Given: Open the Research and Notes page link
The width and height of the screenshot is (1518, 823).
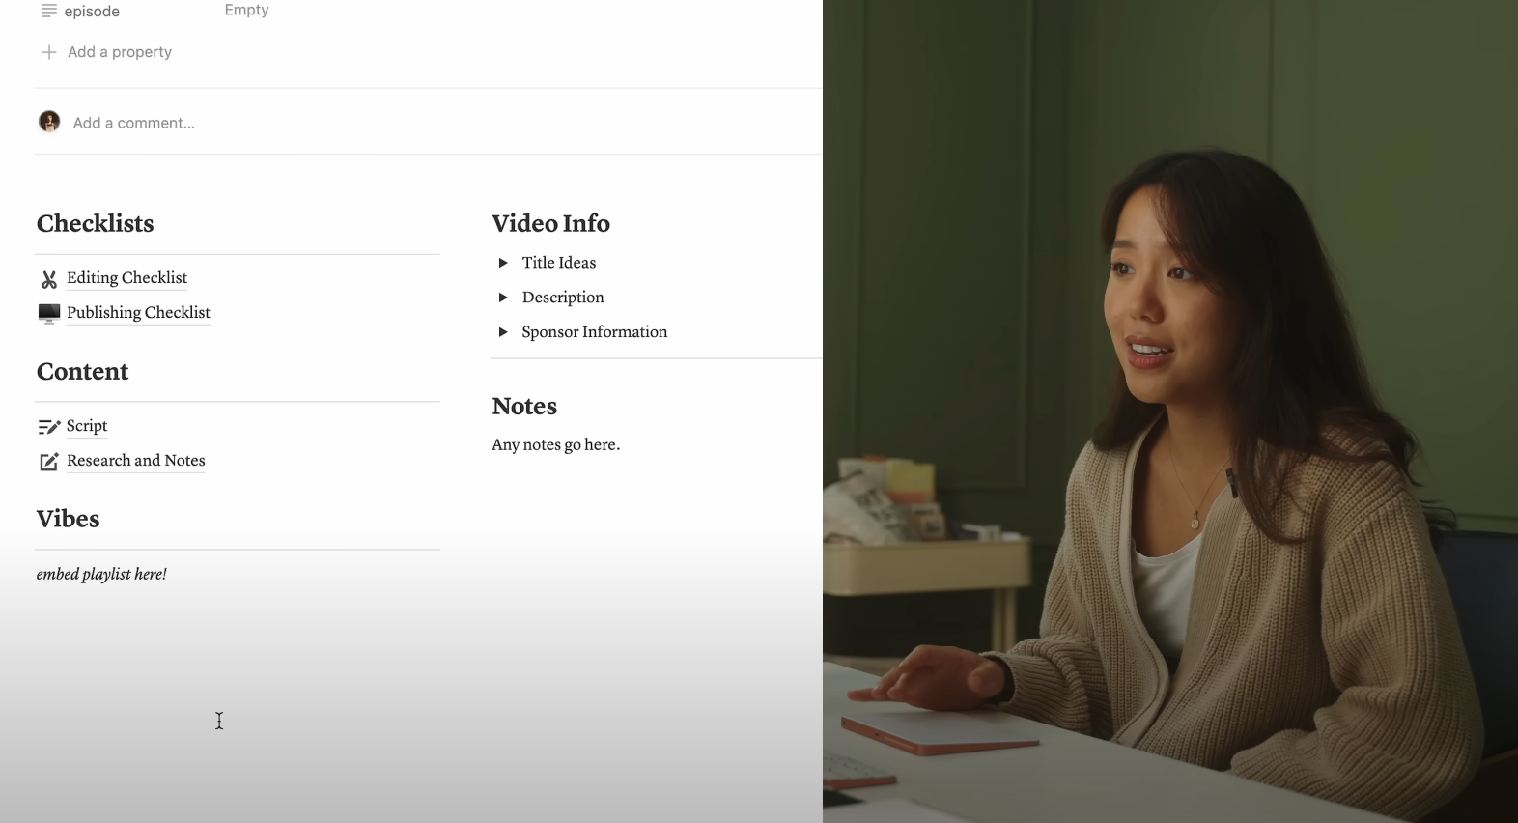Looking at the screenshot, I should click(x=136, y=461).
